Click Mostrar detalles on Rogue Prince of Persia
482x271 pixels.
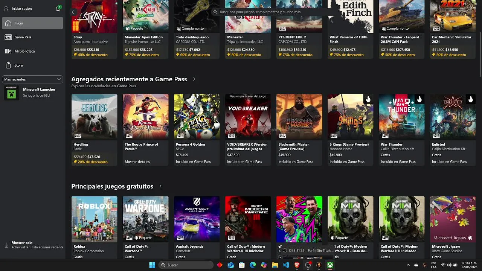pos(137,162)
